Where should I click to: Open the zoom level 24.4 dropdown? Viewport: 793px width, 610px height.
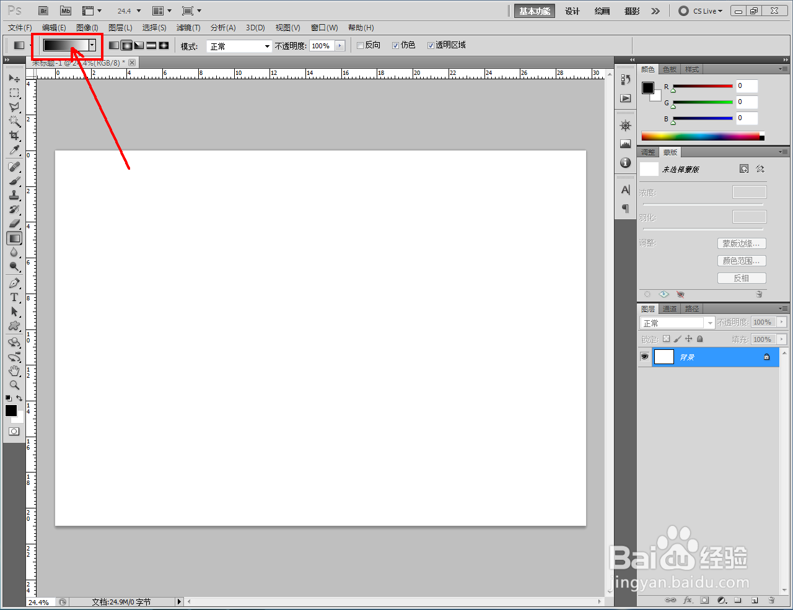click(x=139, y=11)
